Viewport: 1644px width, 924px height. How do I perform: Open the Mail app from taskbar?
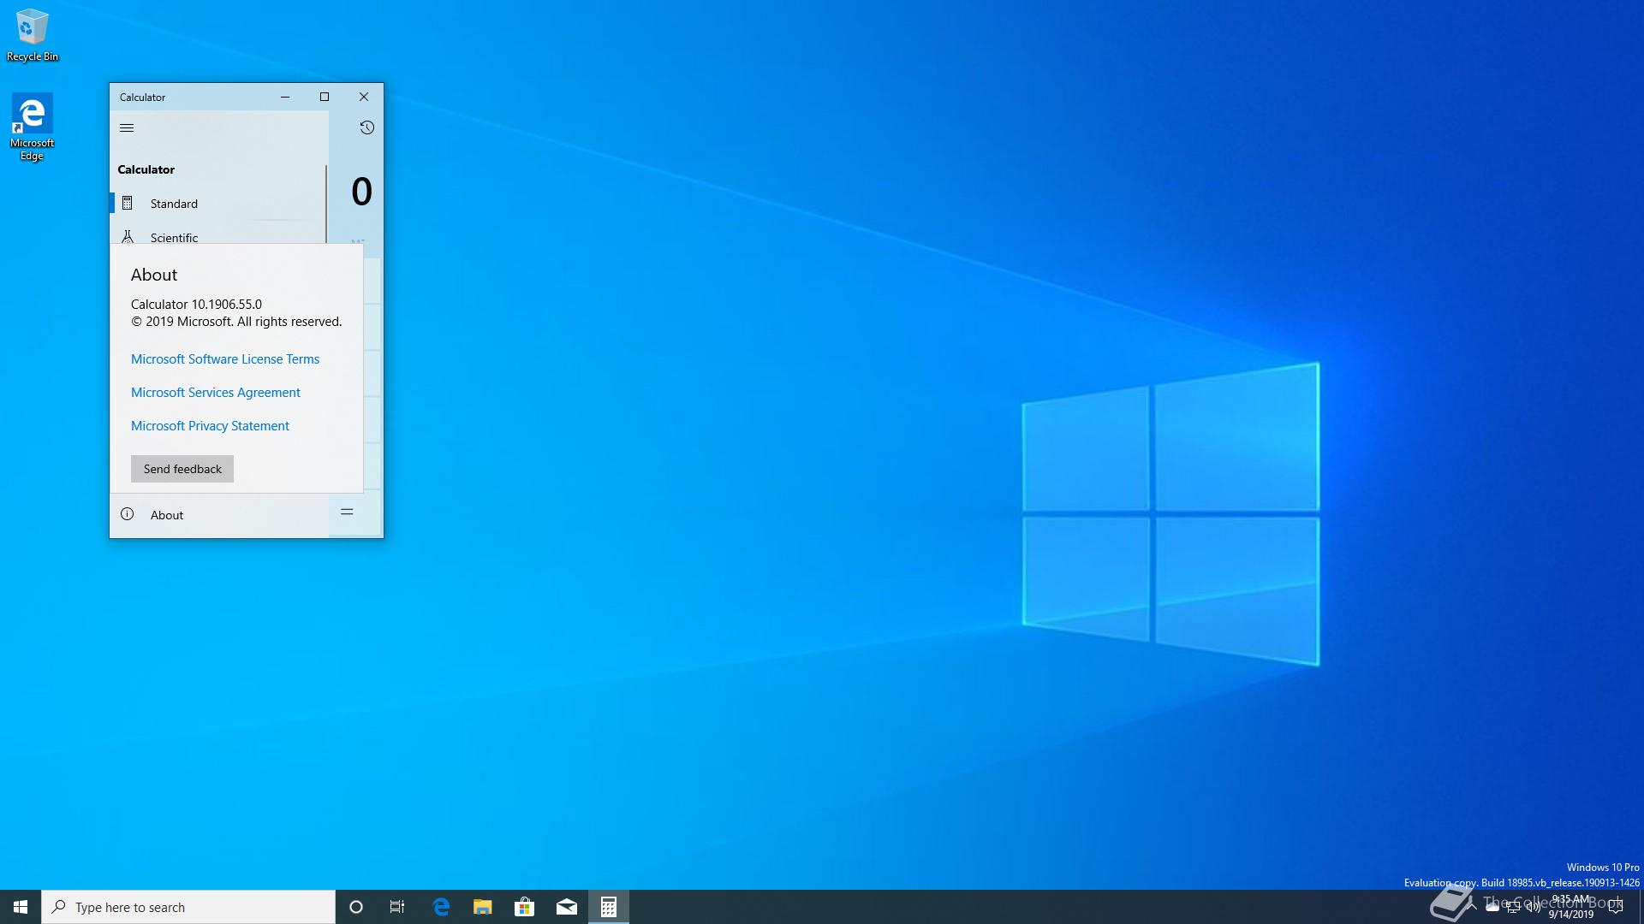[567, 907]
